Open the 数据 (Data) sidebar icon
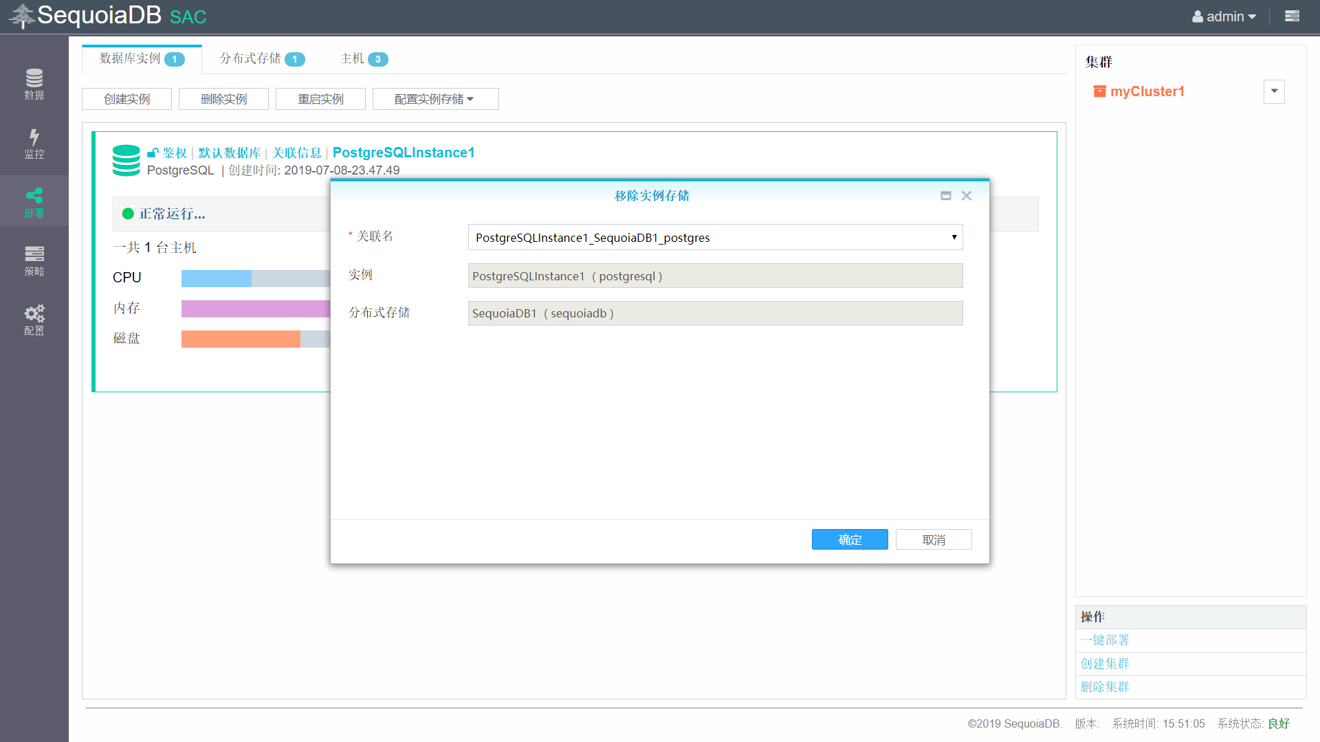Image resolution: width=1320 pixels, height=742 pixels. coord(34,84)
